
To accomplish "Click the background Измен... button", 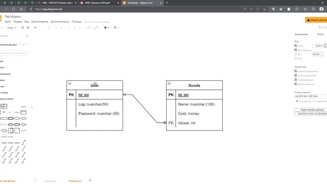I will (318, 54).
